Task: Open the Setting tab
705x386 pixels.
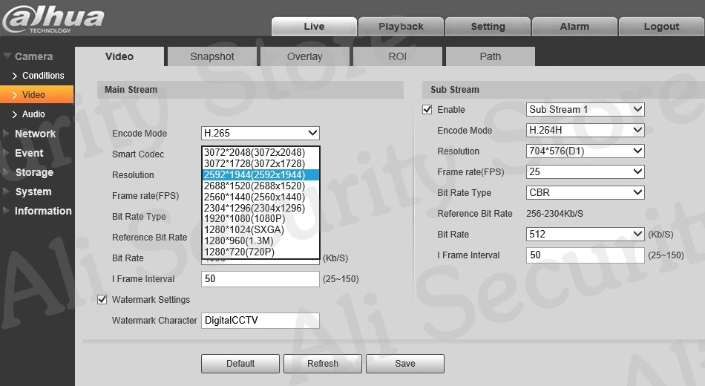Action: 488,27
